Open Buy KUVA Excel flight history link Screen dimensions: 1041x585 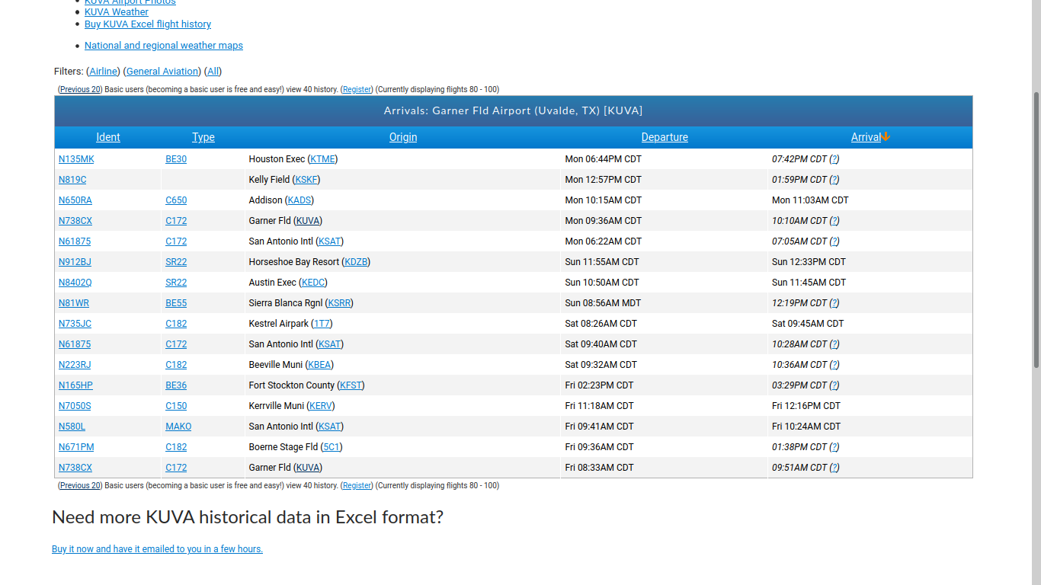148,24
